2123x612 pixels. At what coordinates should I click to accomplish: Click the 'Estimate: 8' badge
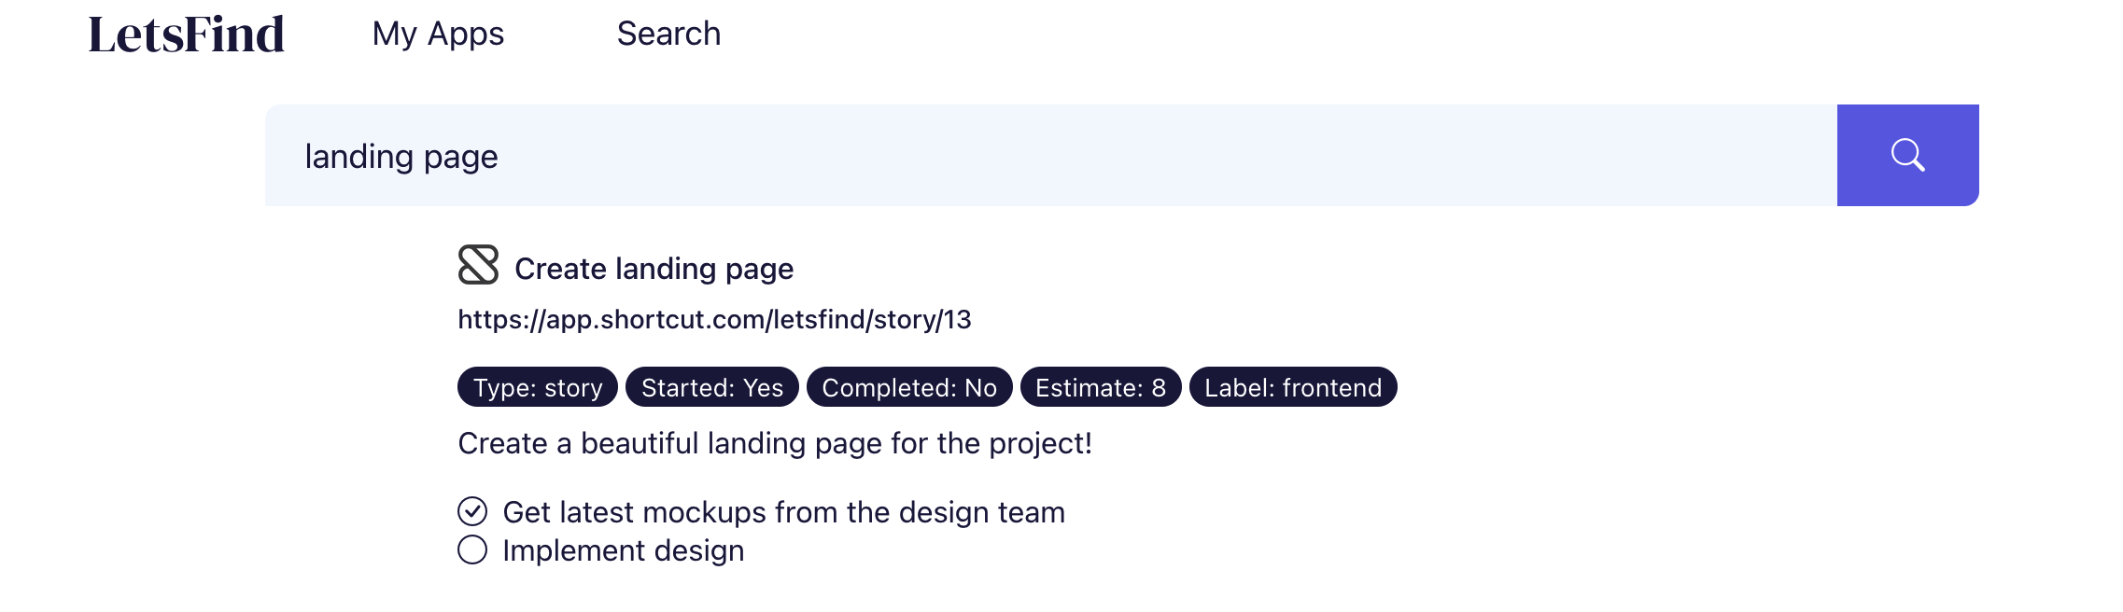1100,388
